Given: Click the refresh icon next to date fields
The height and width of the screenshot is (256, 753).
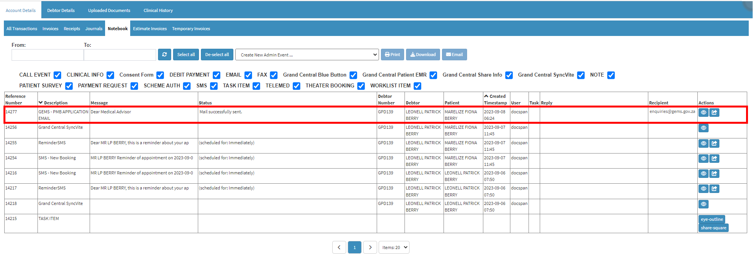Looking at the screenshot, I should point(164,55).
